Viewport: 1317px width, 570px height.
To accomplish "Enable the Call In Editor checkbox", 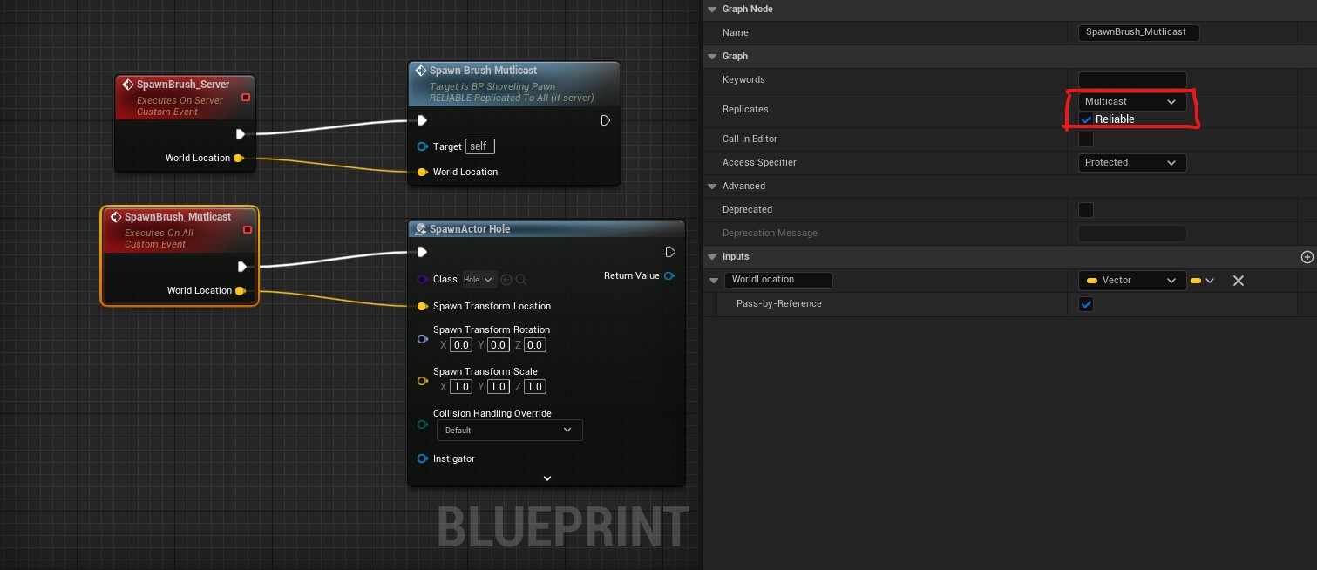I will click(x=1086, y=139).
